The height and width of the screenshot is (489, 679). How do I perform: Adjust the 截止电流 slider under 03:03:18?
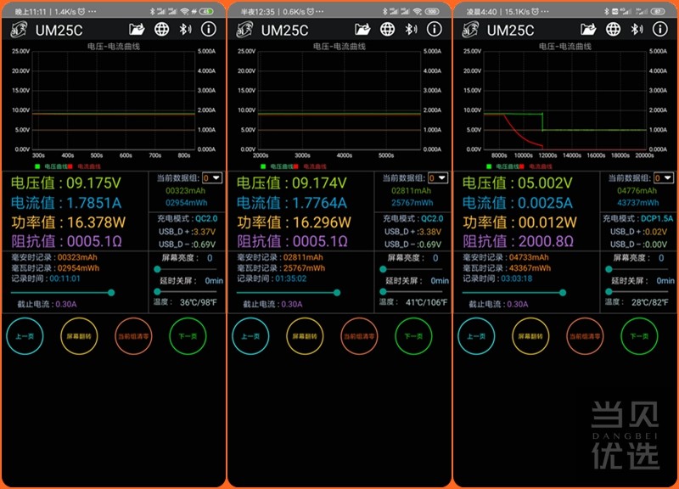pyautogui.click(x=514, y=293)
